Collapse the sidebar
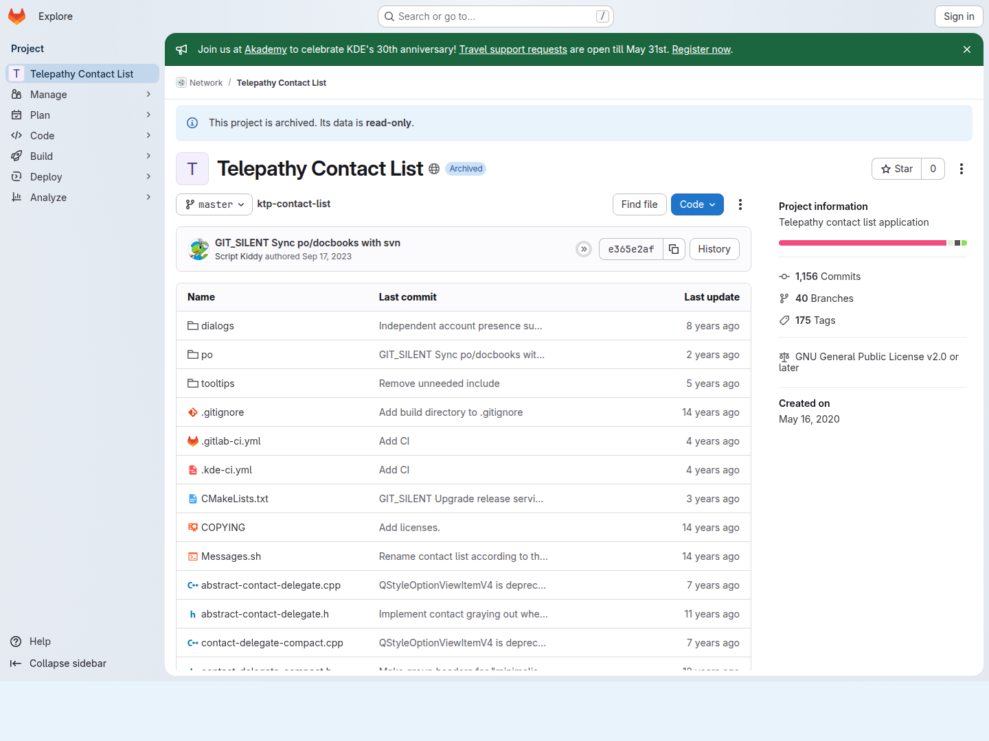This screenshot has height=741, width=989. coord(58,663)
